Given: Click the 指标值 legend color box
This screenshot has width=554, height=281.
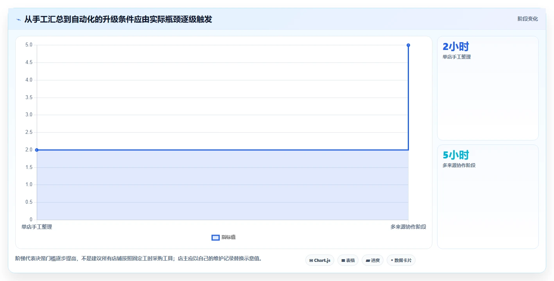Looking at the screenshot, I should pyautogui.click(x=215, y=238).
